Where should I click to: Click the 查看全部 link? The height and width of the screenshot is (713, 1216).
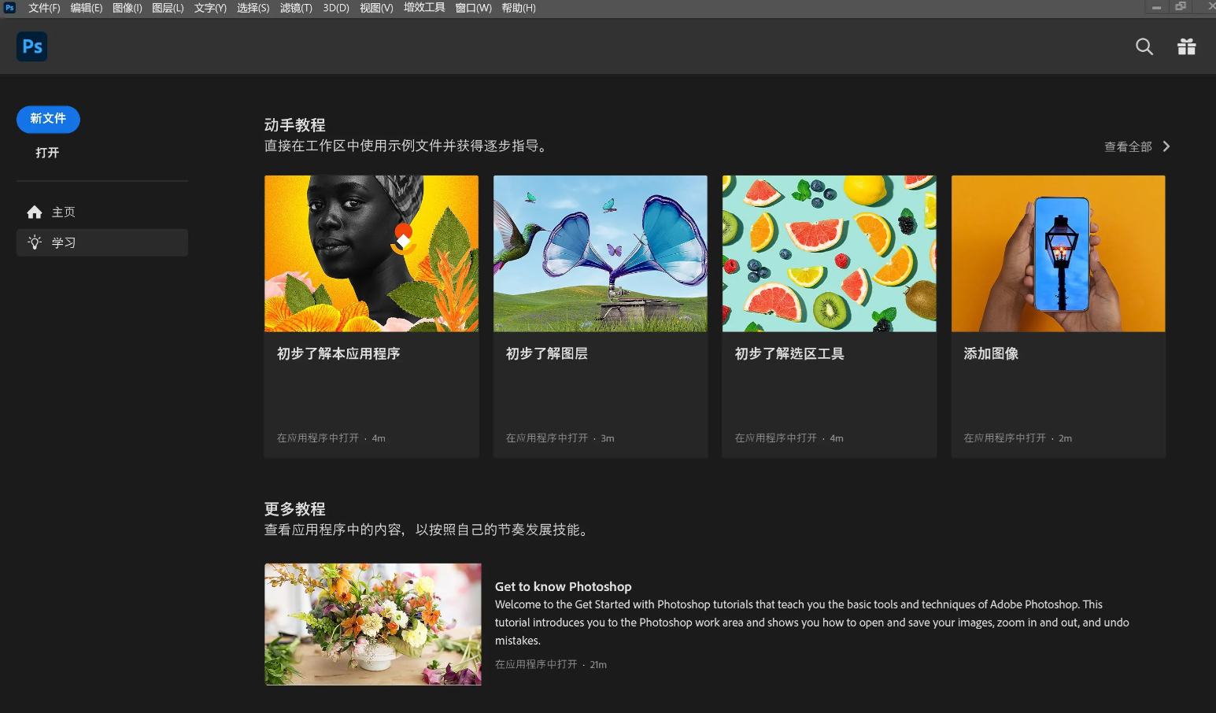1127,146
